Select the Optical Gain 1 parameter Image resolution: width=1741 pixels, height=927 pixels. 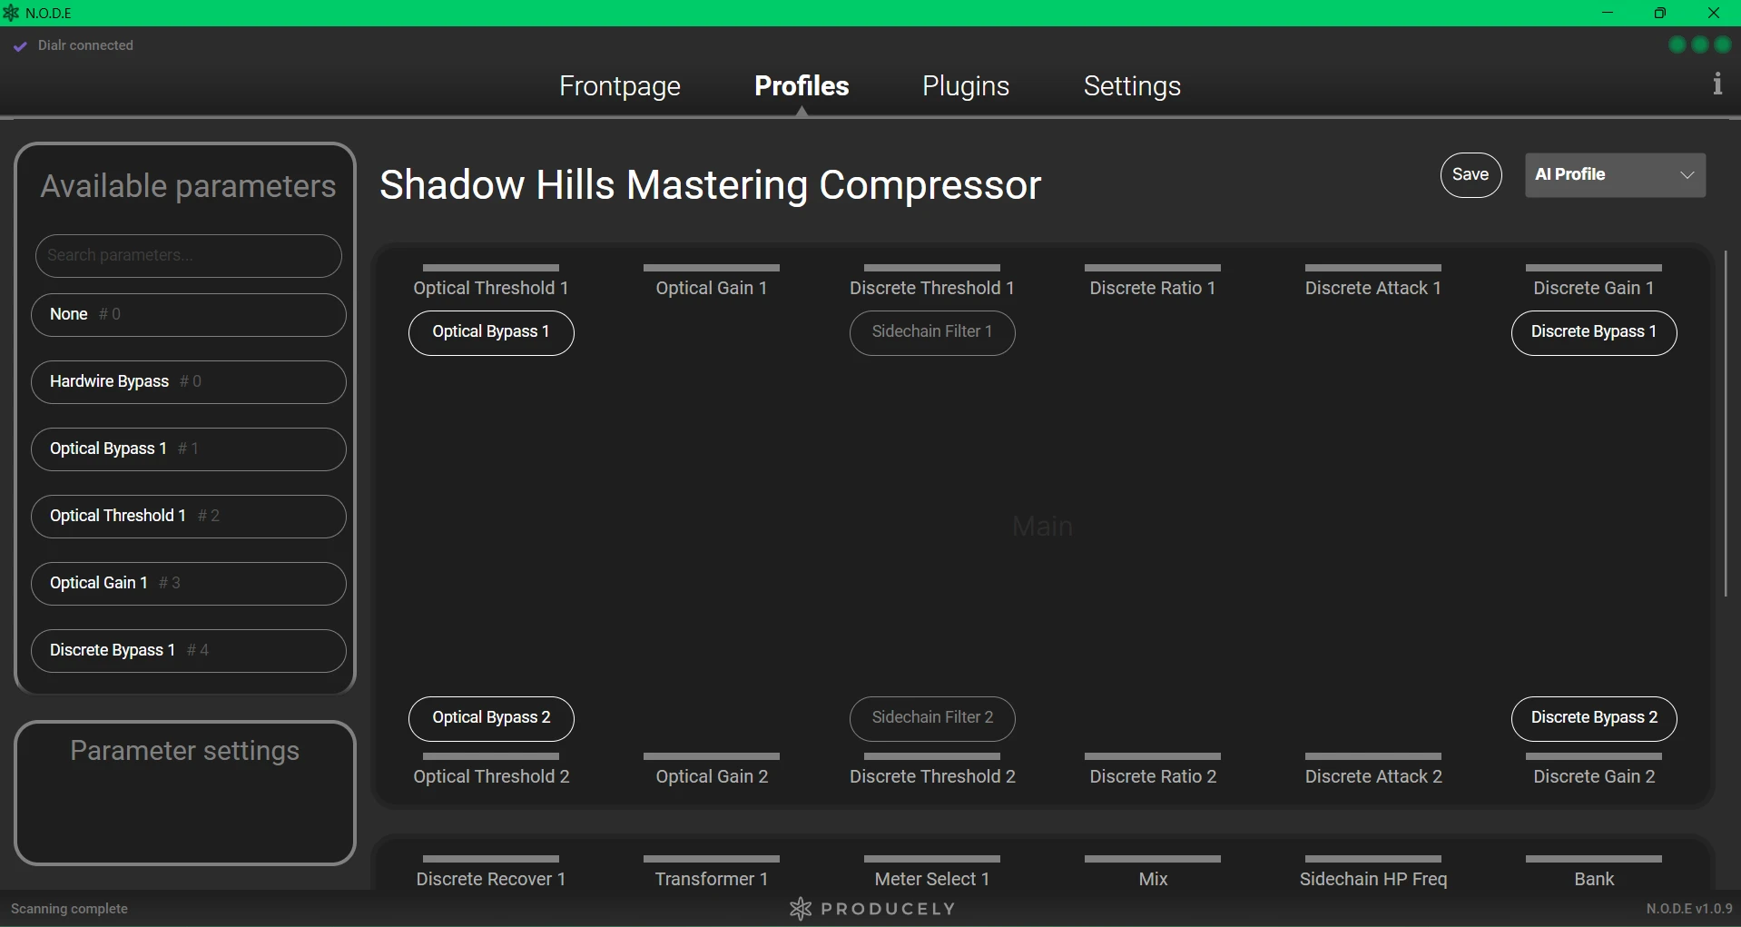click(x=188, y=584)
